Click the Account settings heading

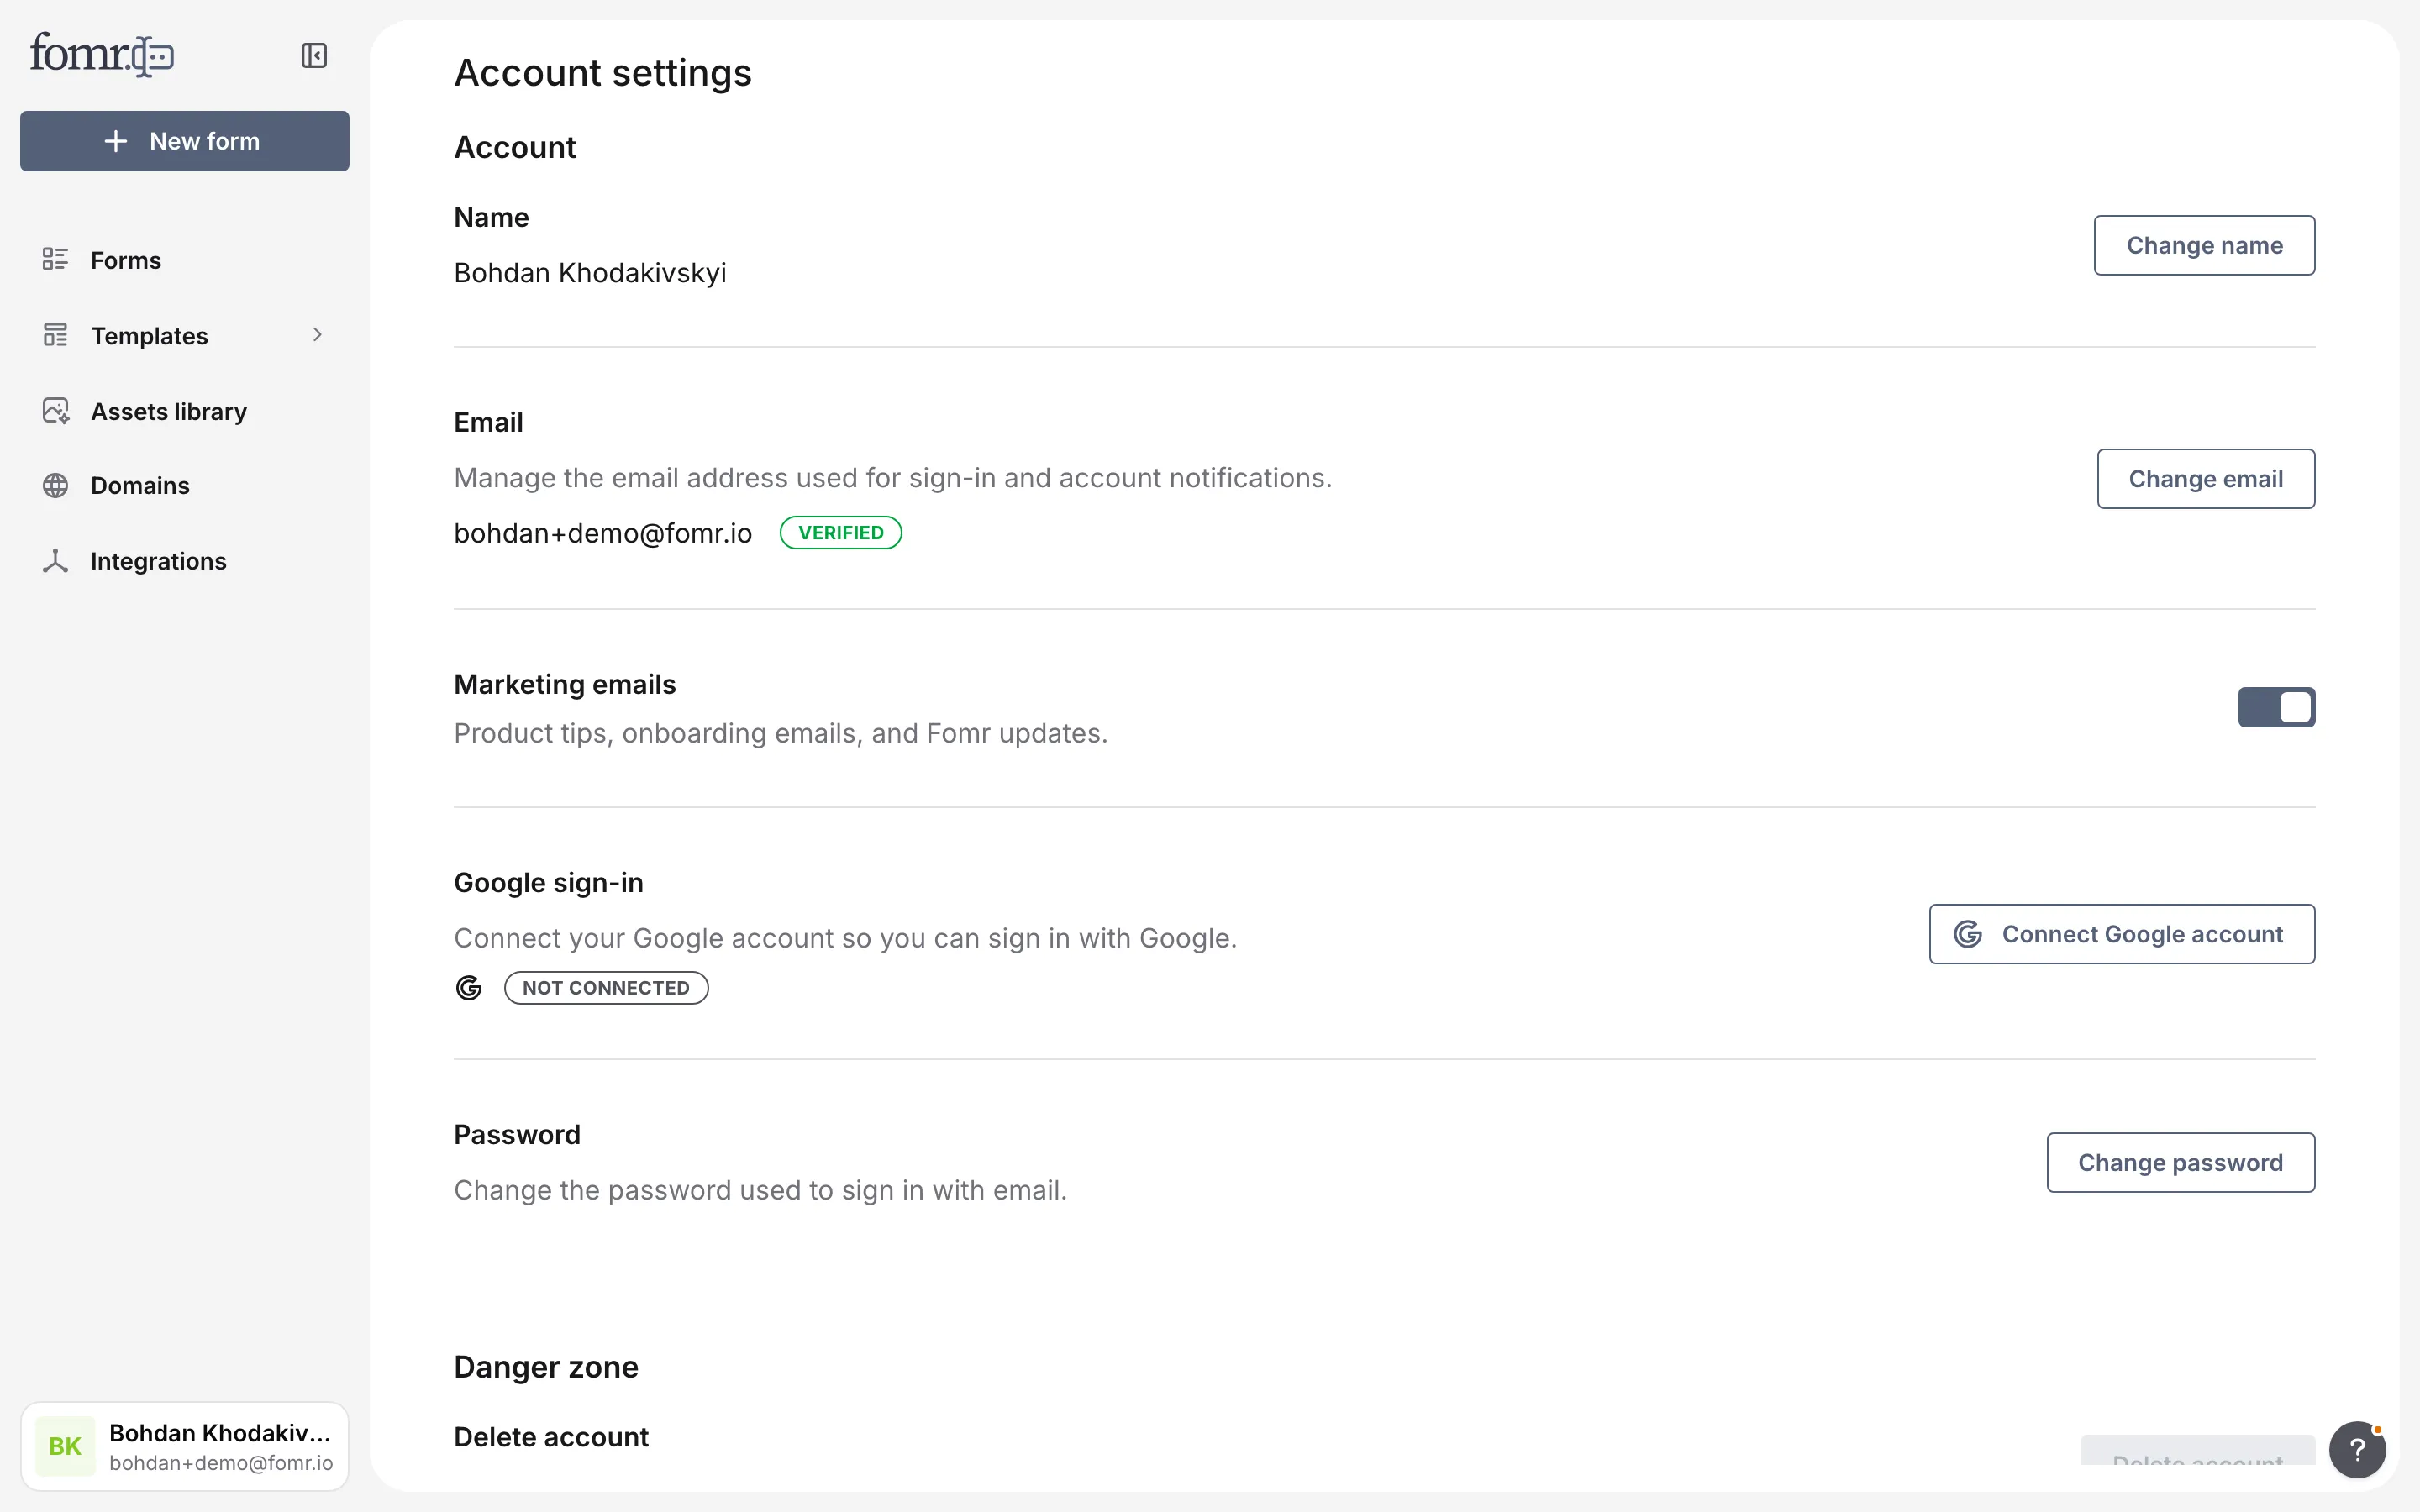tap(603, 73)
